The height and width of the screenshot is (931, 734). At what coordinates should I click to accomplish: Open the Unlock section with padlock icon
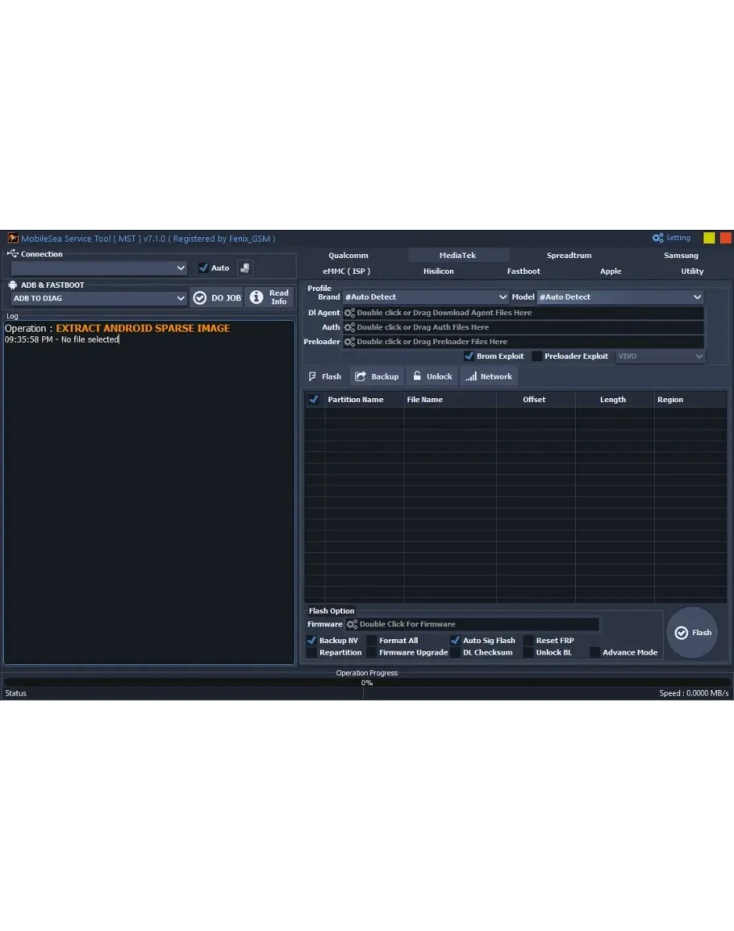click(x=432, y=376)
